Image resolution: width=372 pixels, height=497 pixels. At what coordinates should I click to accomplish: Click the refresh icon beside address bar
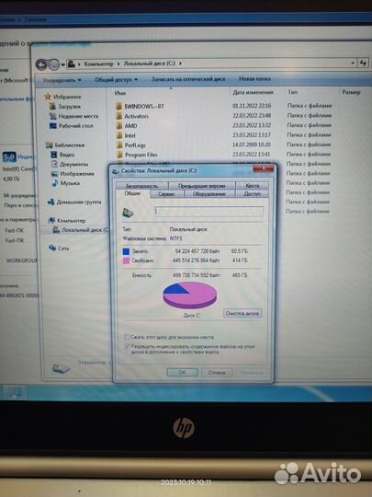(x=363, y=64)
